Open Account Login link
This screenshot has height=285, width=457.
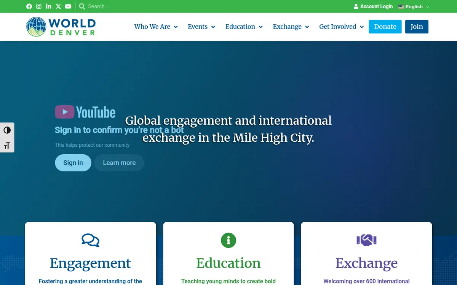pos(376,6)
